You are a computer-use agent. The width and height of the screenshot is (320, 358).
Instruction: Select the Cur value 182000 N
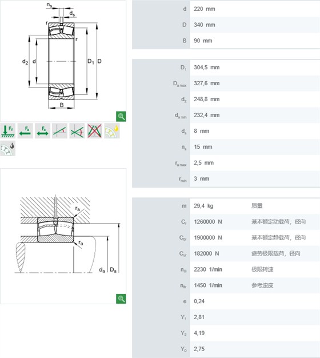point(206,253)
